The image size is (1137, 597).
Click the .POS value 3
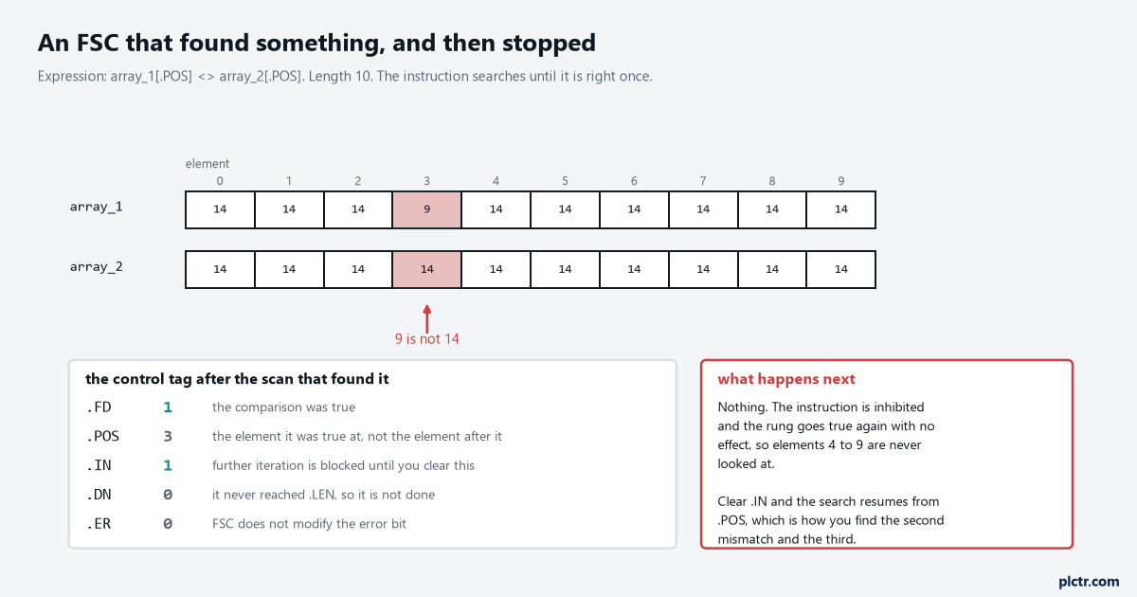(168, 437)
